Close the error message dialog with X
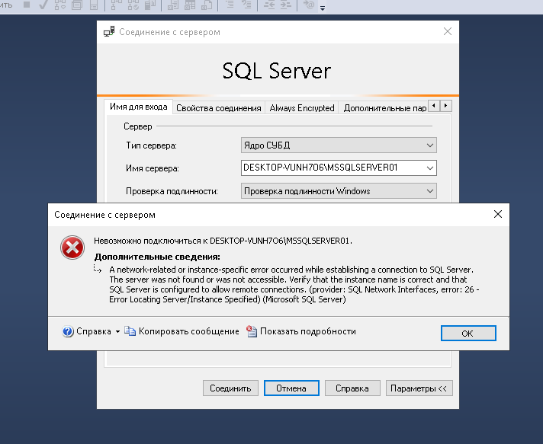Viewport: 543px width, 444px height. (498, 214)
